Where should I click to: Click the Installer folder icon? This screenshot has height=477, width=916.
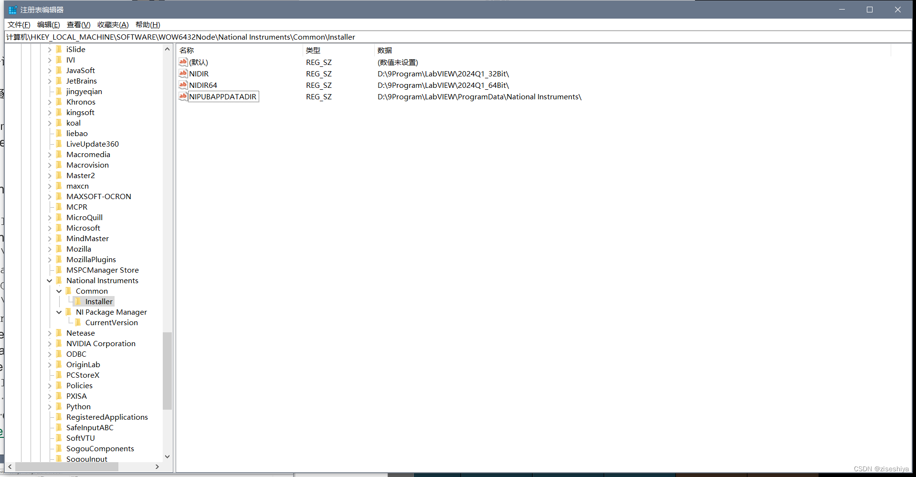pyautogui.click(x=78, y=301)
